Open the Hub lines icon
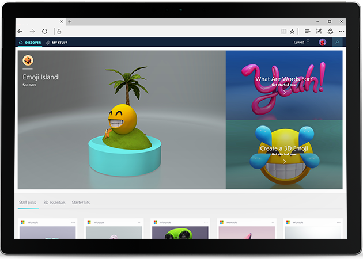The image size is (363, 259). 308,31
